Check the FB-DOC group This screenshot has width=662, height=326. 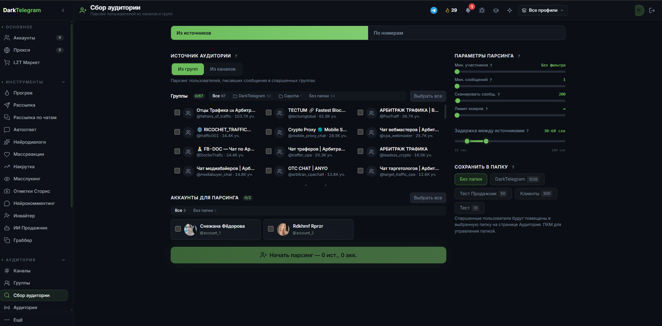(x=177, y=151)
